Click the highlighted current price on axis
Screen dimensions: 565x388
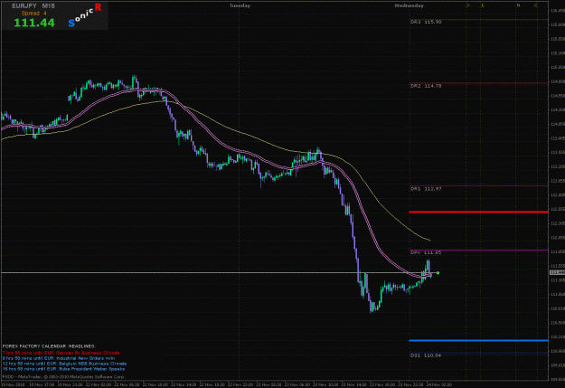point(557,272)
